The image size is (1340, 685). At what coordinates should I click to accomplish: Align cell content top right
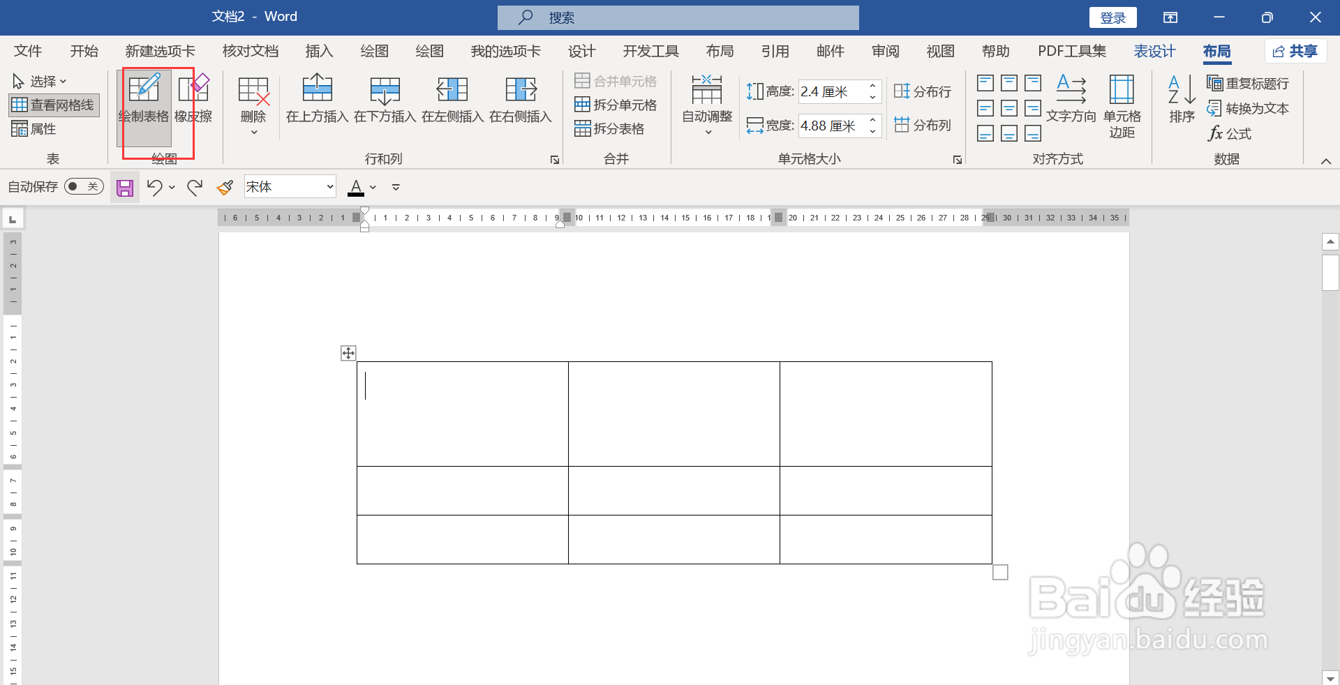pyautogui.click(x=1033, y=83)
